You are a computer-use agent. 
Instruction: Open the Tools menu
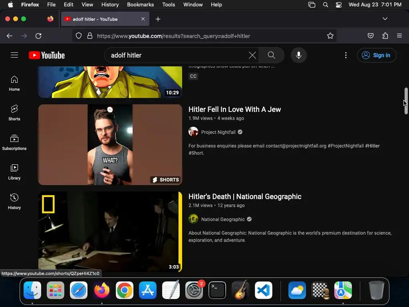(169, 4)
